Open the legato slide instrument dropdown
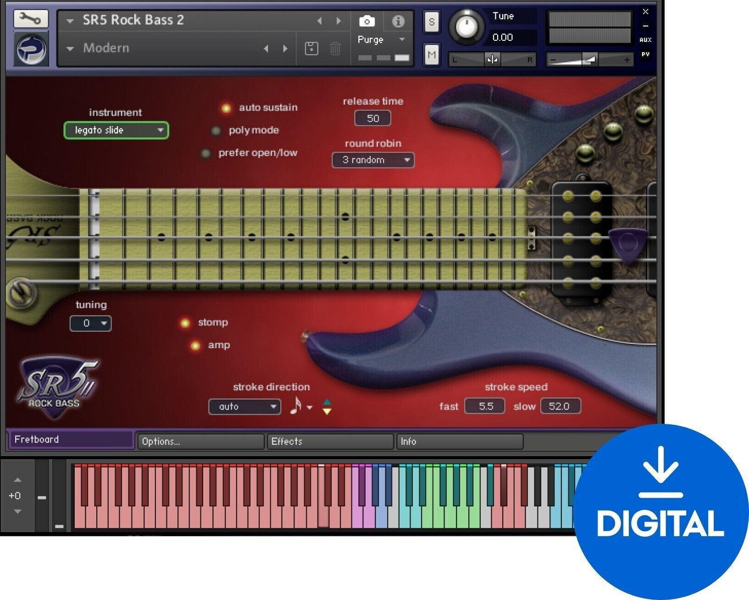749x600 pixels. tap(116, 130)
